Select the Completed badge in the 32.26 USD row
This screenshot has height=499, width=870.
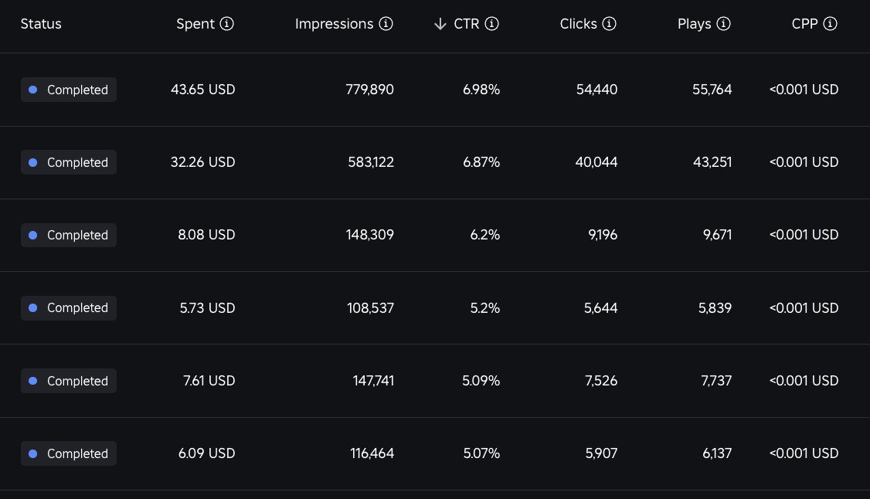(69, 162)
